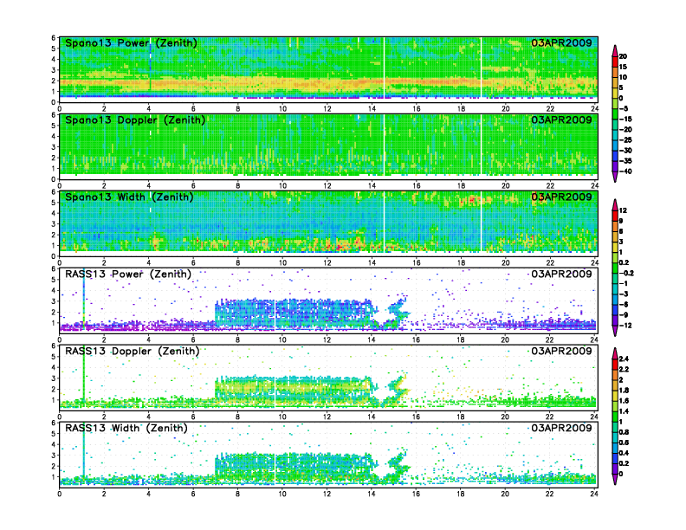Click the '2.4' label on the bottom colorbar
Image resolution: width=686 pixels, height=530 pixels.
coord(624,359)
